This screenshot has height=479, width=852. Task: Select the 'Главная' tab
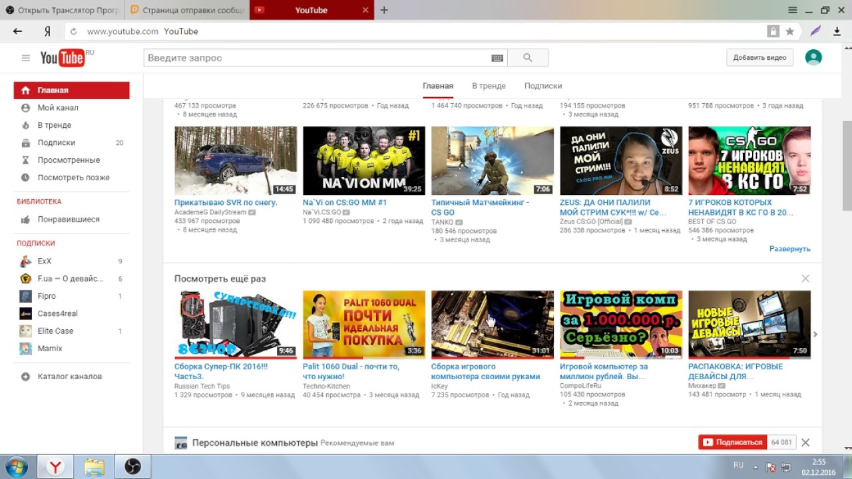click(x=438, y=86)
